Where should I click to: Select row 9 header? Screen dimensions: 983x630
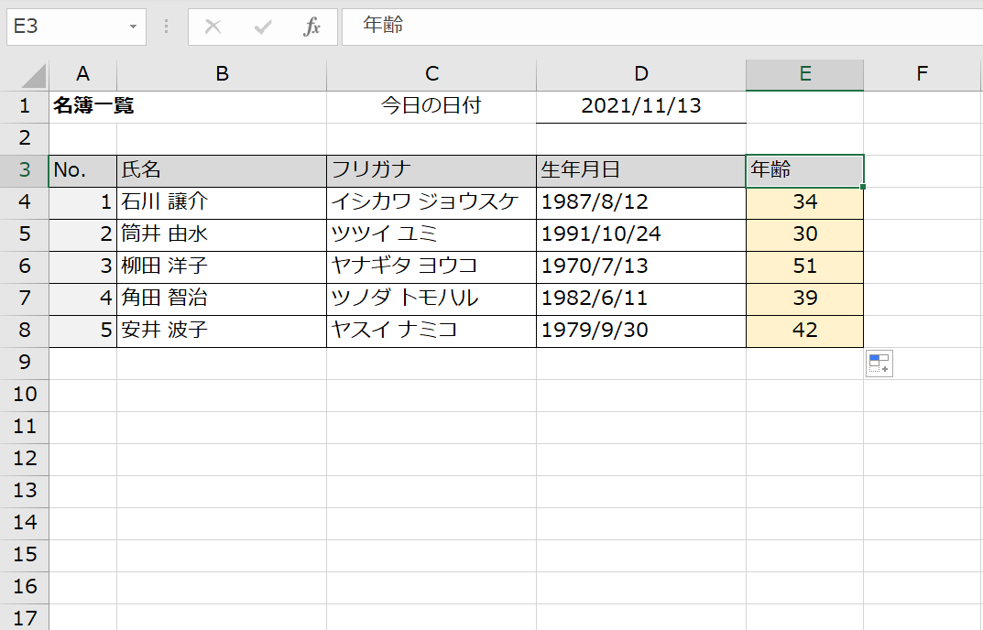tap(25, 363)
